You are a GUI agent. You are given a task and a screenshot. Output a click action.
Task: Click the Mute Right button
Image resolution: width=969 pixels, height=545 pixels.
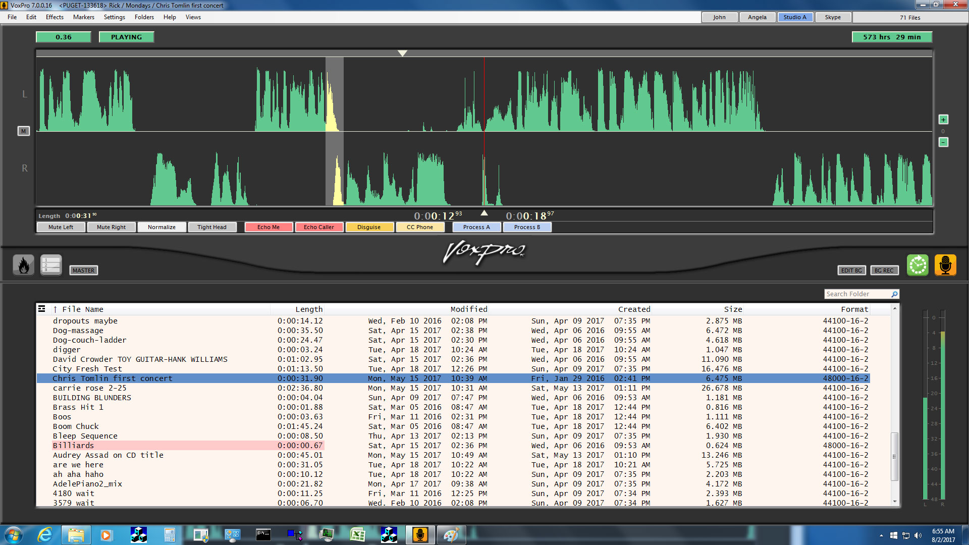click(112, 227)
